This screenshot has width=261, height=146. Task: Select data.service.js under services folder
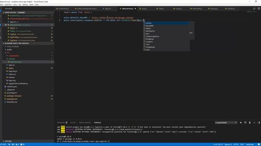pos(16,62)
